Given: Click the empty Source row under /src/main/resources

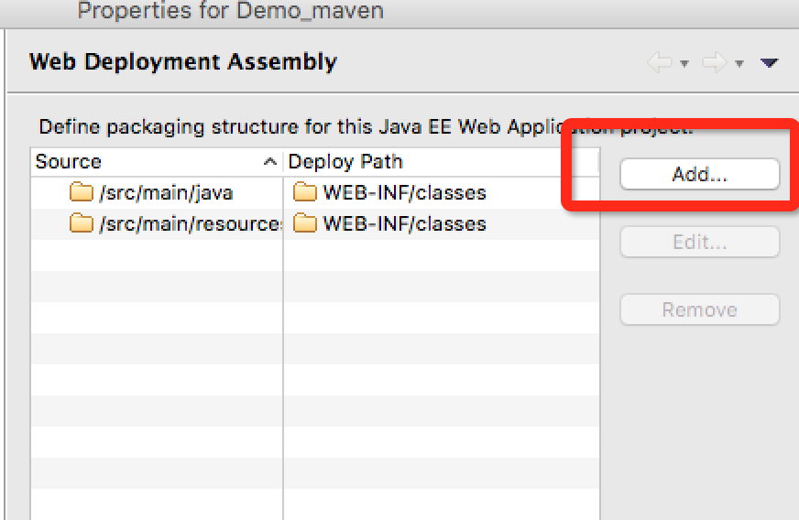Looking at the screenshot, I should point(156,255).
